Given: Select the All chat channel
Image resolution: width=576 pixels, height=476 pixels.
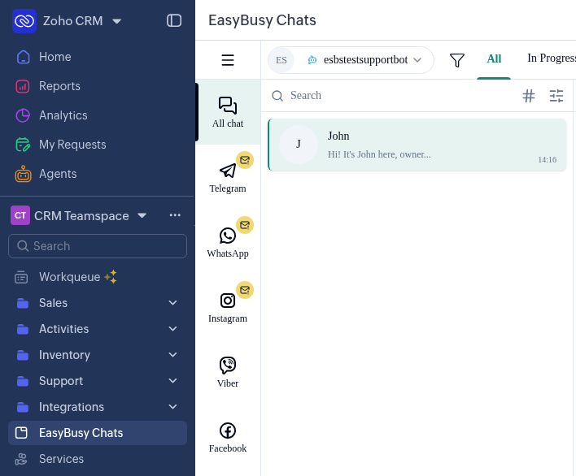Looking at the screenshot, I should click(x=228, y=112).
